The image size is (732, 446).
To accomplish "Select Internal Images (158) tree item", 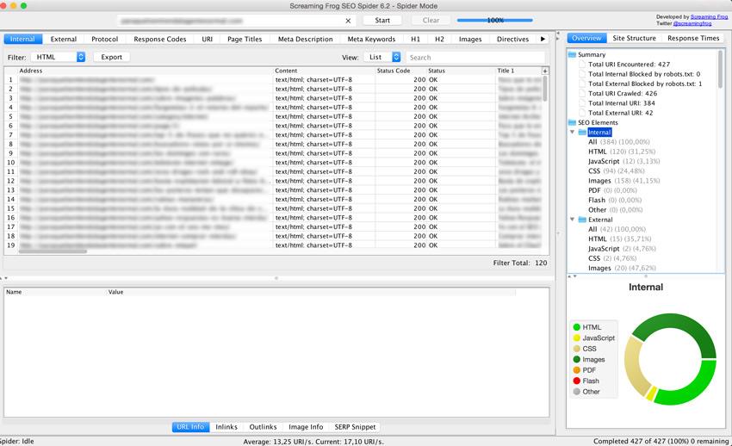I will click(623, 181).
